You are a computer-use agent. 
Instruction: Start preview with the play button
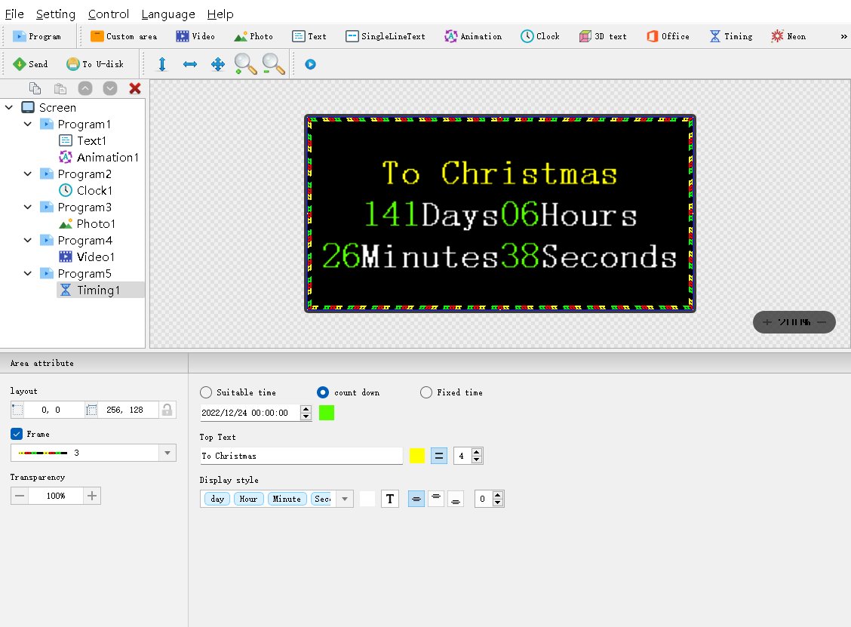(310, 64)
